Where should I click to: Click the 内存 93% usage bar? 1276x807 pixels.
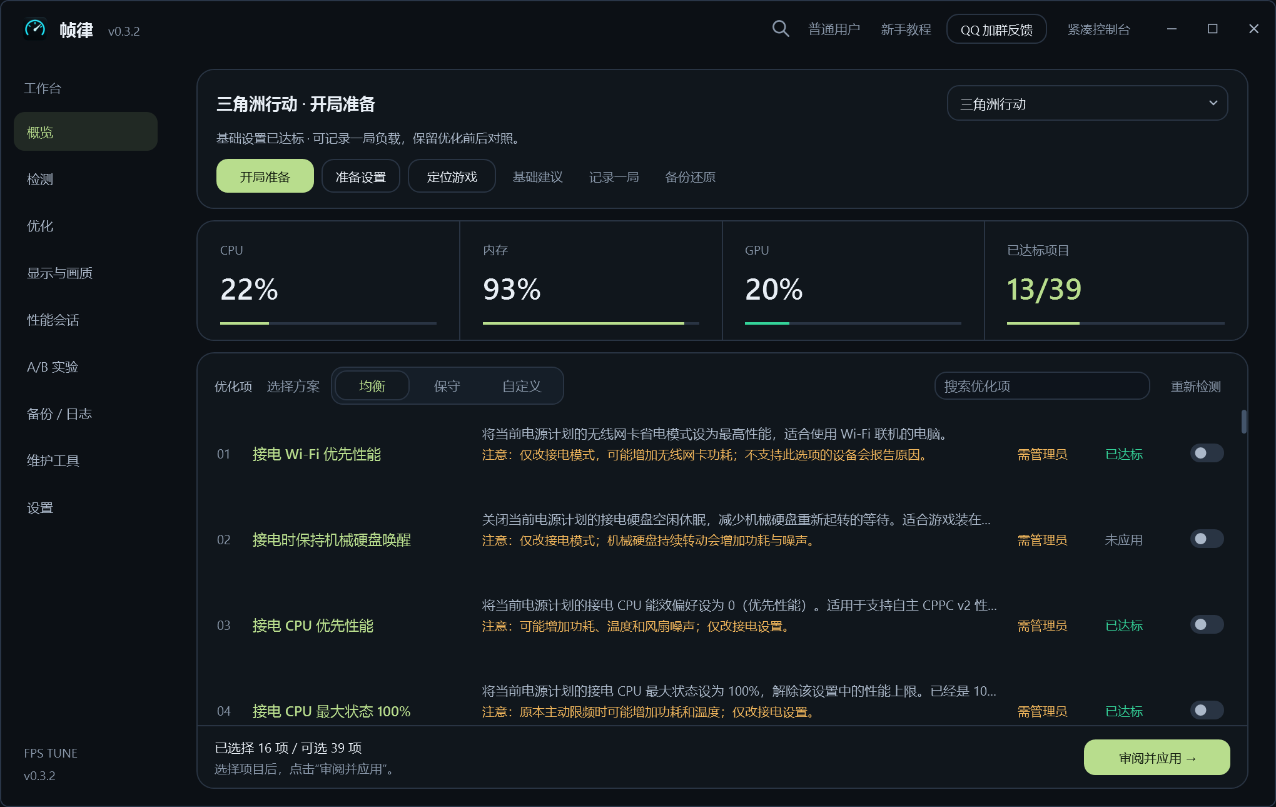click(590, 323)
